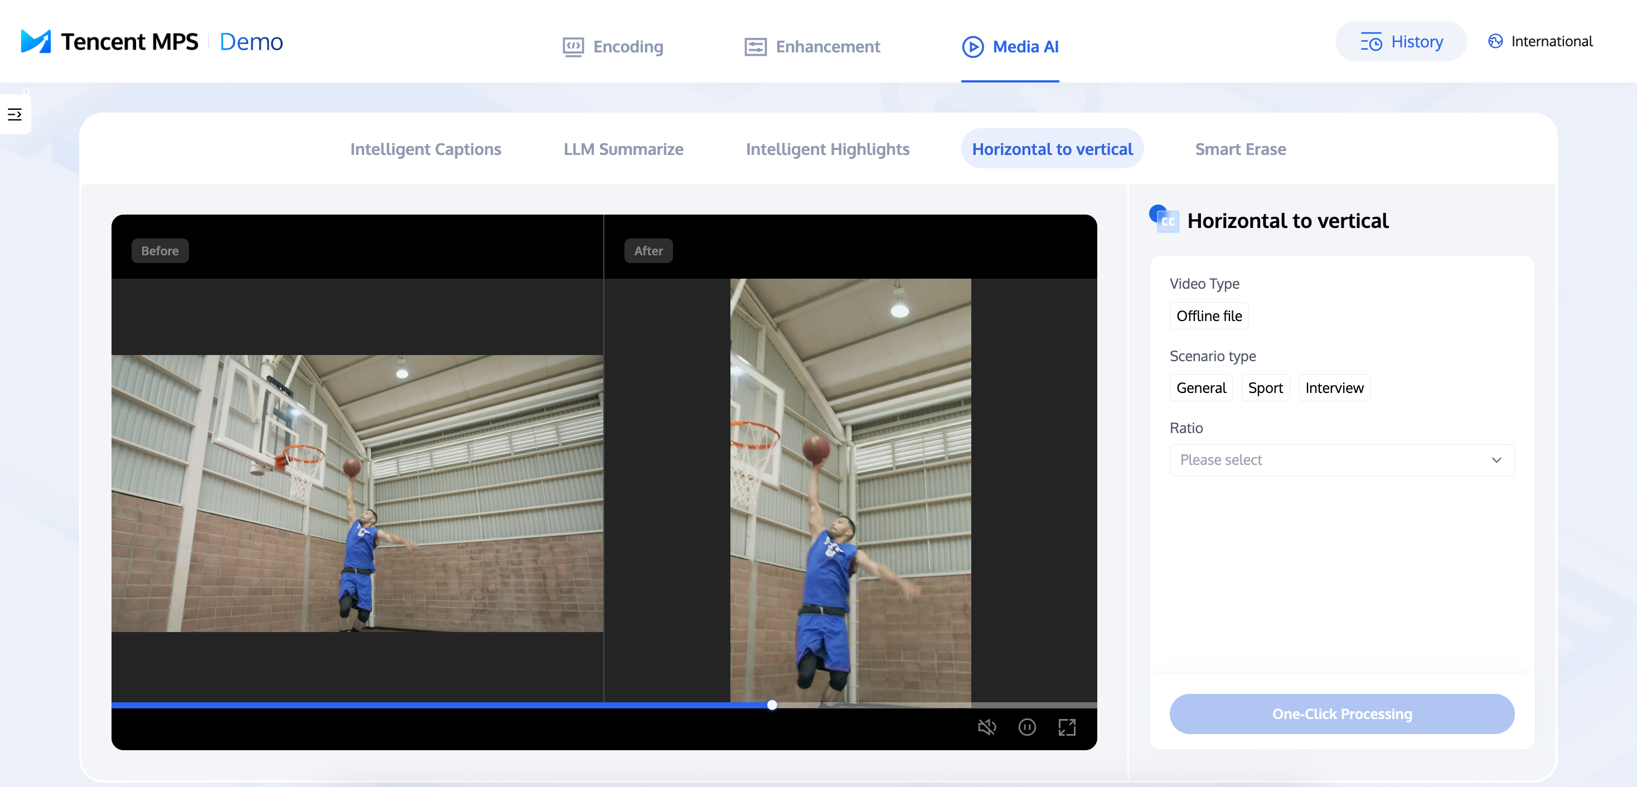
Task: Click the International globe icon
Action: coord(1495,41)
